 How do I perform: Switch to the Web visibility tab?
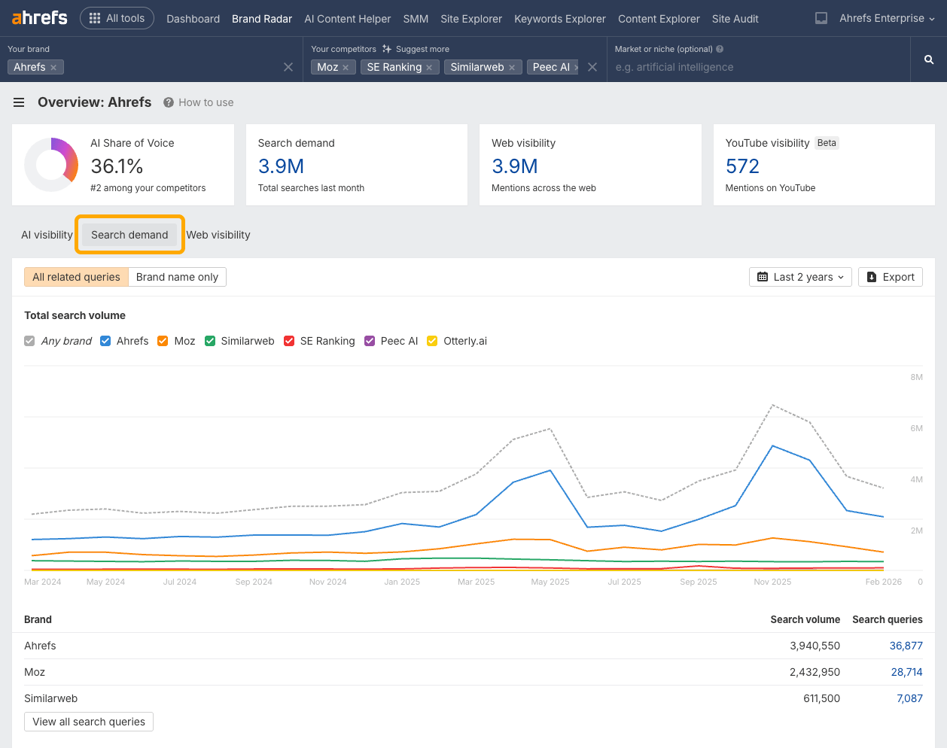(218, 235)
